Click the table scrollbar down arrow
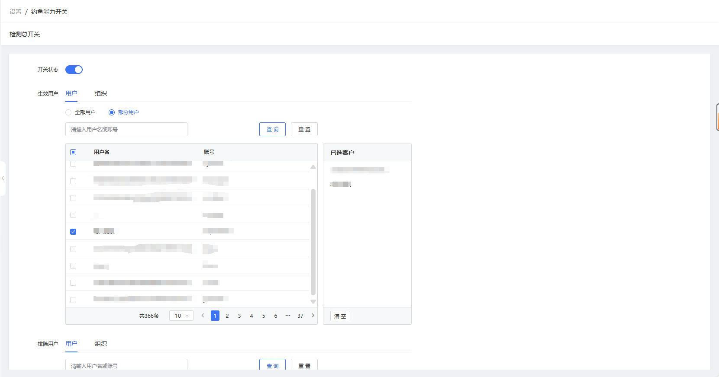Image resolution: width=719 pixels, height=377 pixels. pyautogui.click(x=313, y=302)
